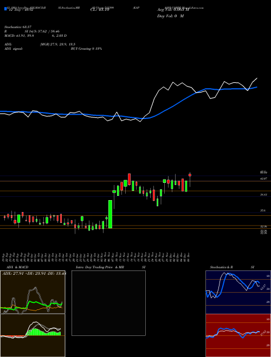
Task: Click the 38.83 price axis label
Action: (x=263, y=195)
